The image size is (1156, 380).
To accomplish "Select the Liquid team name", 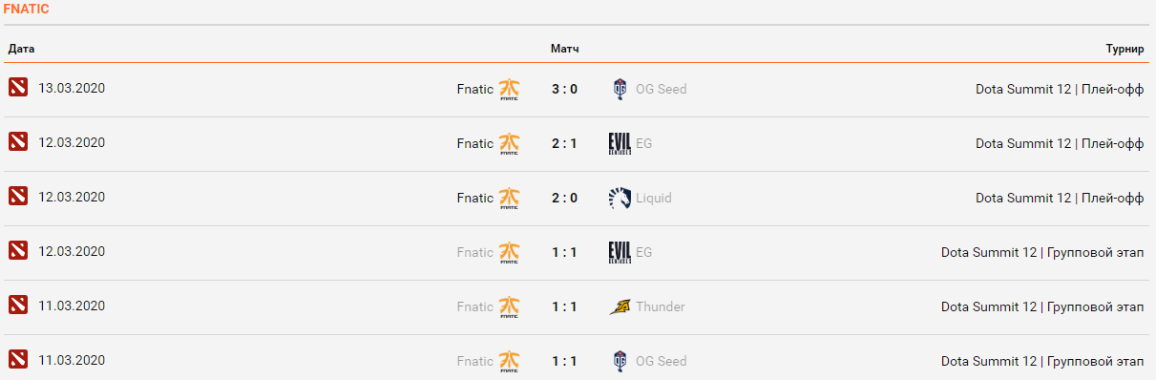I will click(x=654, y=198).
